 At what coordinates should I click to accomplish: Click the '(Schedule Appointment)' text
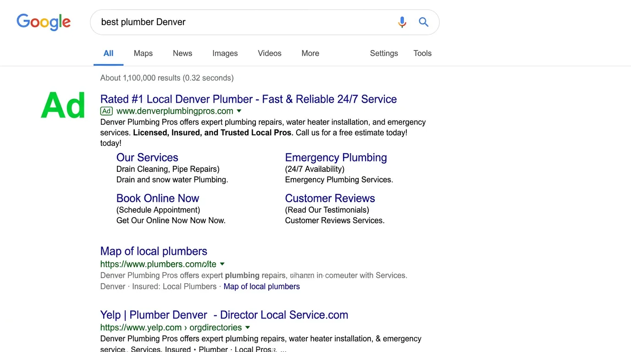coord(158,210)
